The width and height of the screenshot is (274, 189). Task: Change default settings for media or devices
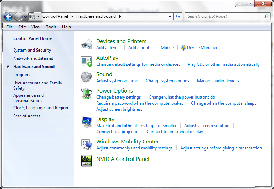click(x=138, y=64)
